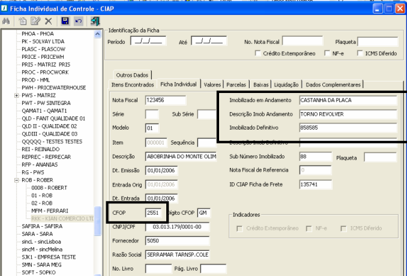Click the save floppy disk icon

click(65, 21)
